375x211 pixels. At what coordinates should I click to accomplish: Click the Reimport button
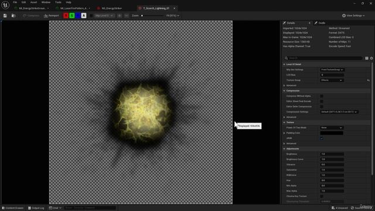click(x=52, y=16)
